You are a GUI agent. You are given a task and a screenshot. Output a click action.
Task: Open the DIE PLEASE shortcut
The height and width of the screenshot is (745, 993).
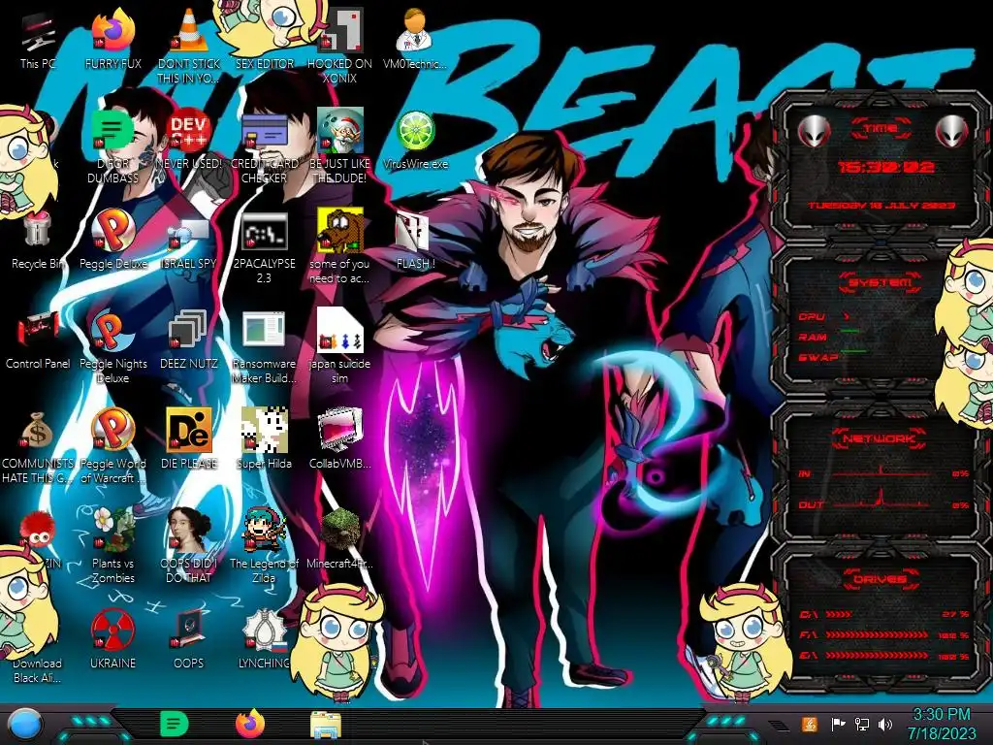coord(189,439)
